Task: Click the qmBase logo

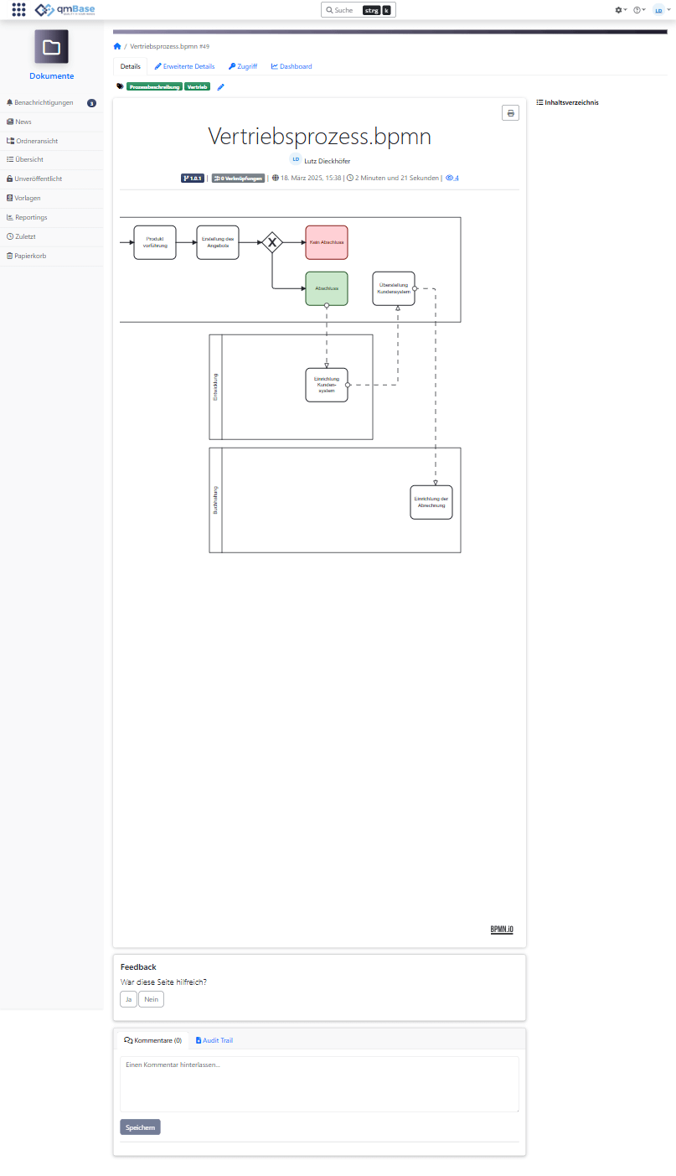Action: pyautogui.click(x=65, y=10)
